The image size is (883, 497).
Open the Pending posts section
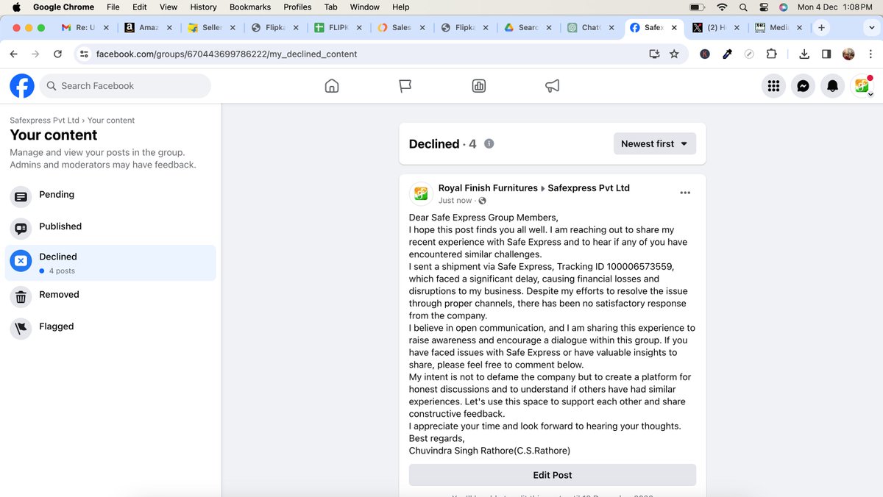110,196
